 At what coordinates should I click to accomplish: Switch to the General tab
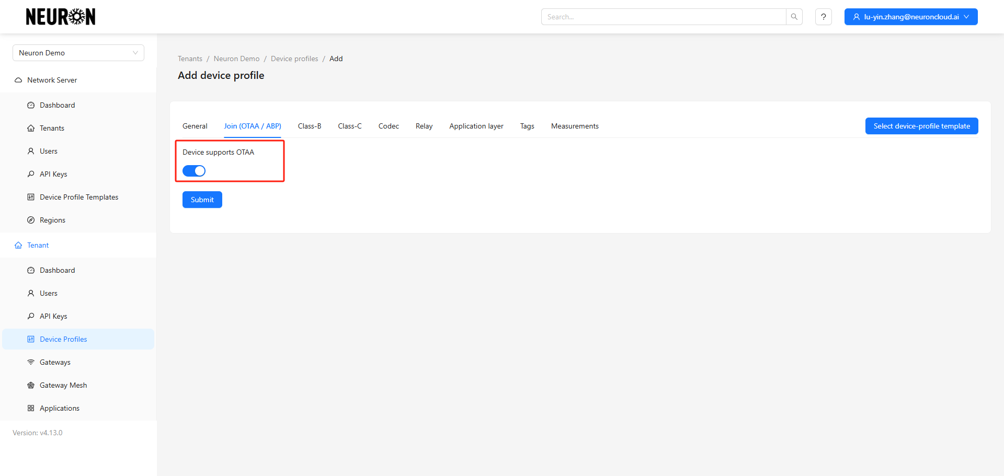pyautogui.click(x=195, y=126)
